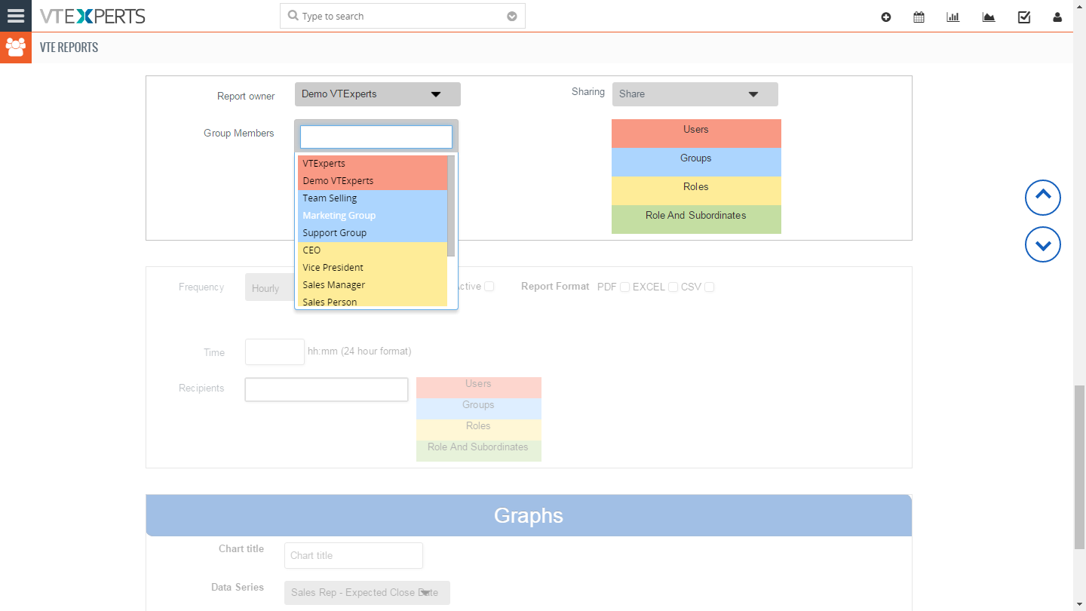Toggle the Active checkbox
This screenshot has height=611, width=1086.
click(x=489, y=287)
